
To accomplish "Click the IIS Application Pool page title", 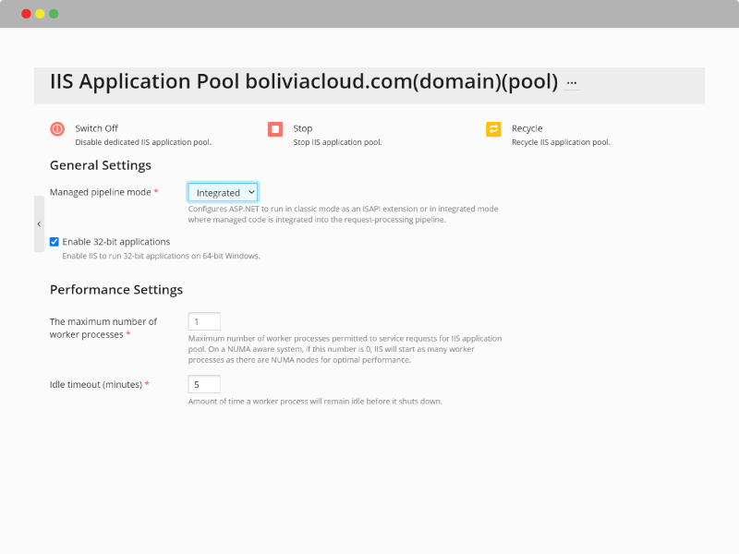I will pos(304,81).
